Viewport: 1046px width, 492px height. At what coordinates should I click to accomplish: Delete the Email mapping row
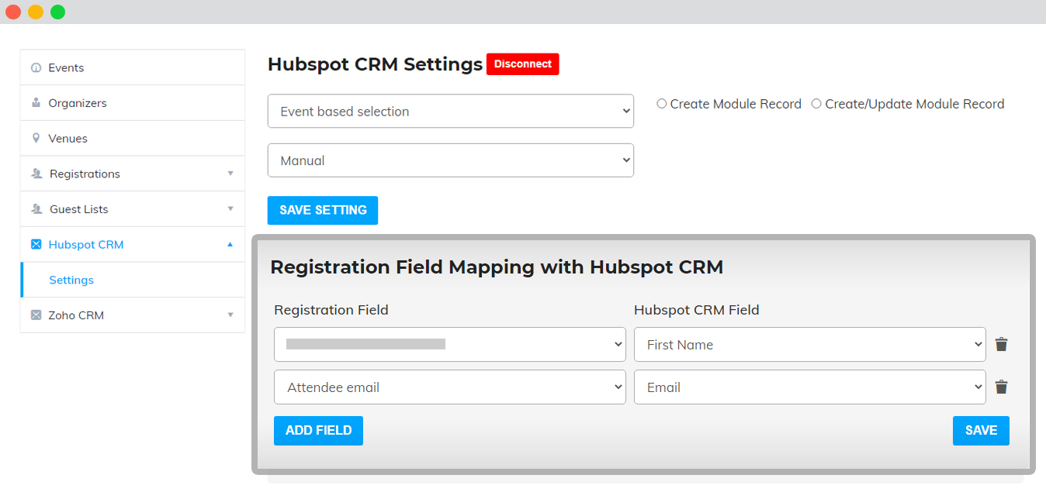tap(1001, 387)
